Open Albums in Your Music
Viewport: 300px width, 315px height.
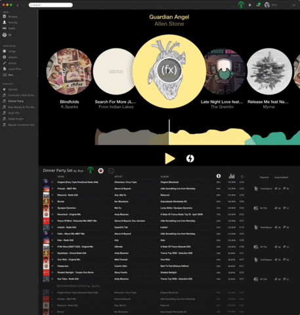pyautogui.click(x=12, y=57)
